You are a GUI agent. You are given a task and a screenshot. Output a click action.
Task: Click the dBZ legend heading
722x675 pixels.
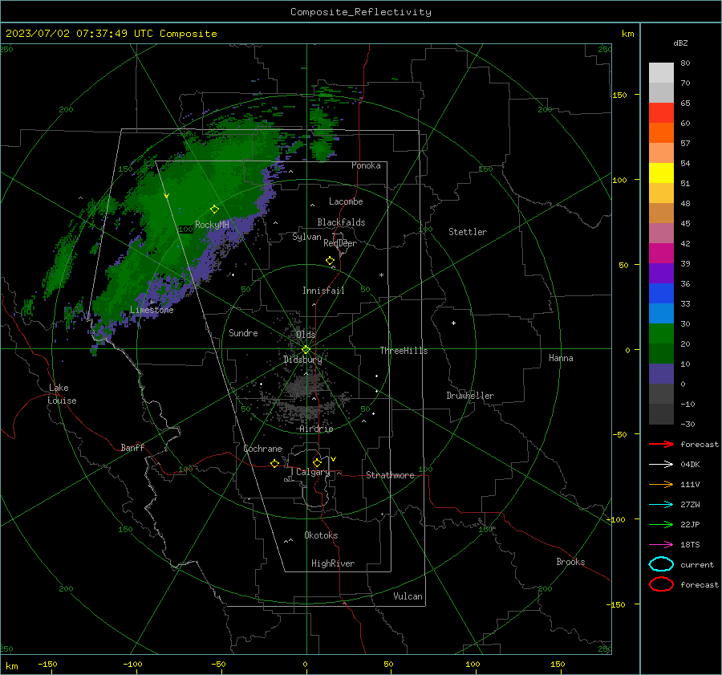point(680,43)
